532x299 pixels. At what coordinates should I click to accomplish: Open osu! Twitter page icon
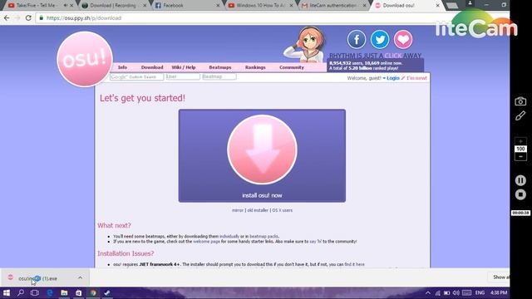point(380,39)
